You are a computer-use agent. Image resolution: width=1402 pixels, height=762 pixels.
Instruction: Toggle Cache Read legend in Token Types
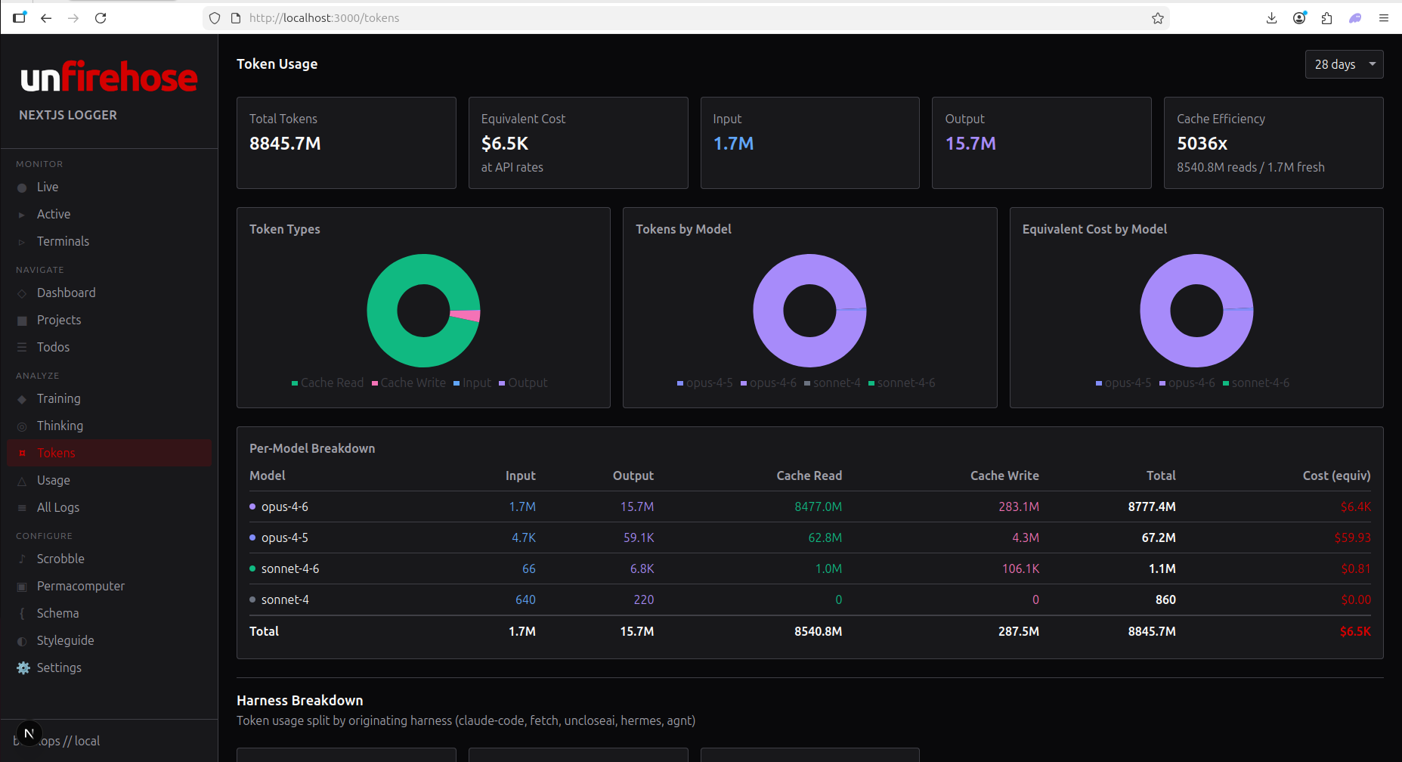pos(327,383)
